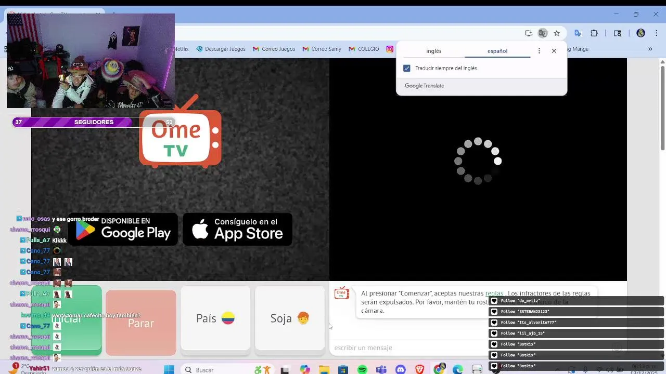Open Spotify from the taskbar
Image resolution: width=666 pixels, height=374 pixels.
(362, 370)
